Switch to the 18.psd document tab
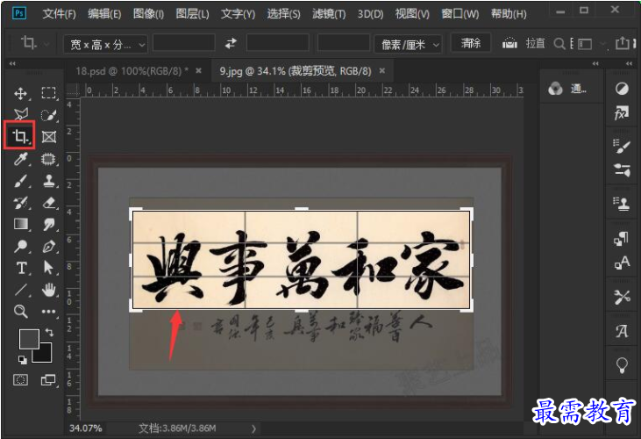The height and width of the screenshot is (439, 641). pyautogui.click(x=132, y=71)
